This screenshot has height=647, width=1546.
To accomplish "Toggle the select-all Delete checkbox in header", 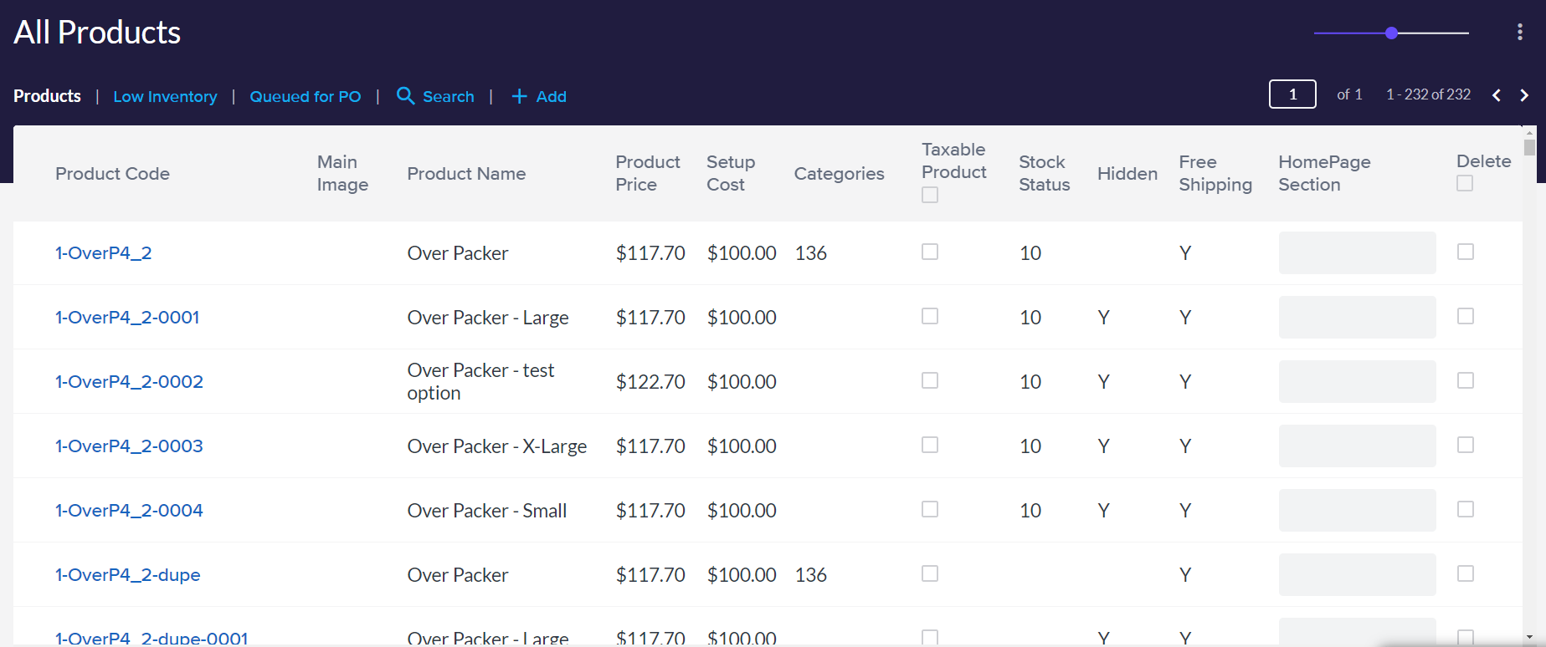I will pyautogui.click(x=1465, y=182).
